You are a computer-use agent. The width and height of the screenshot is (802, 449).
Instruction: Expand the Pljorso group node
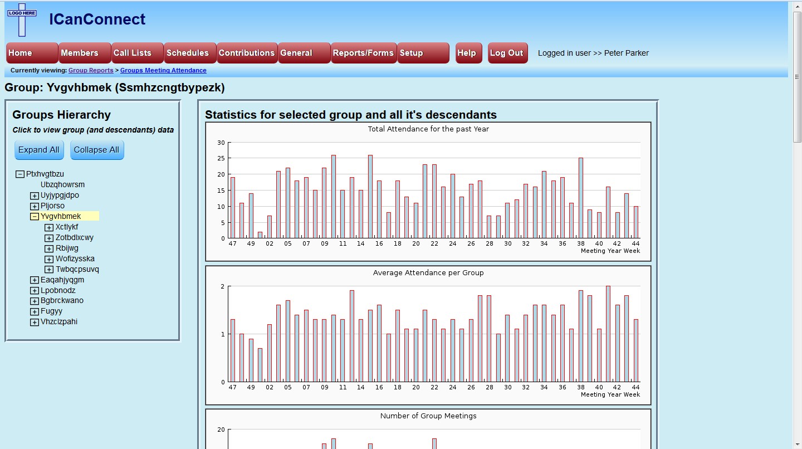pos(35,206)
